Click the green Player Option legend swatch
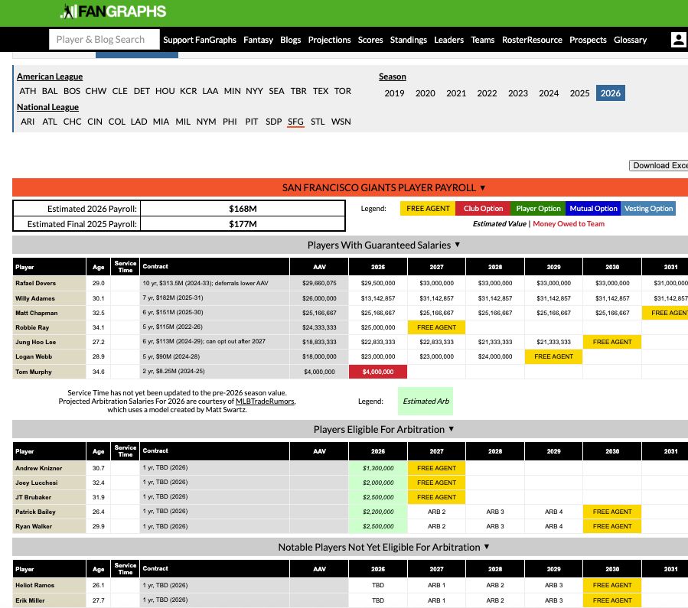 [x=538, y=209]
